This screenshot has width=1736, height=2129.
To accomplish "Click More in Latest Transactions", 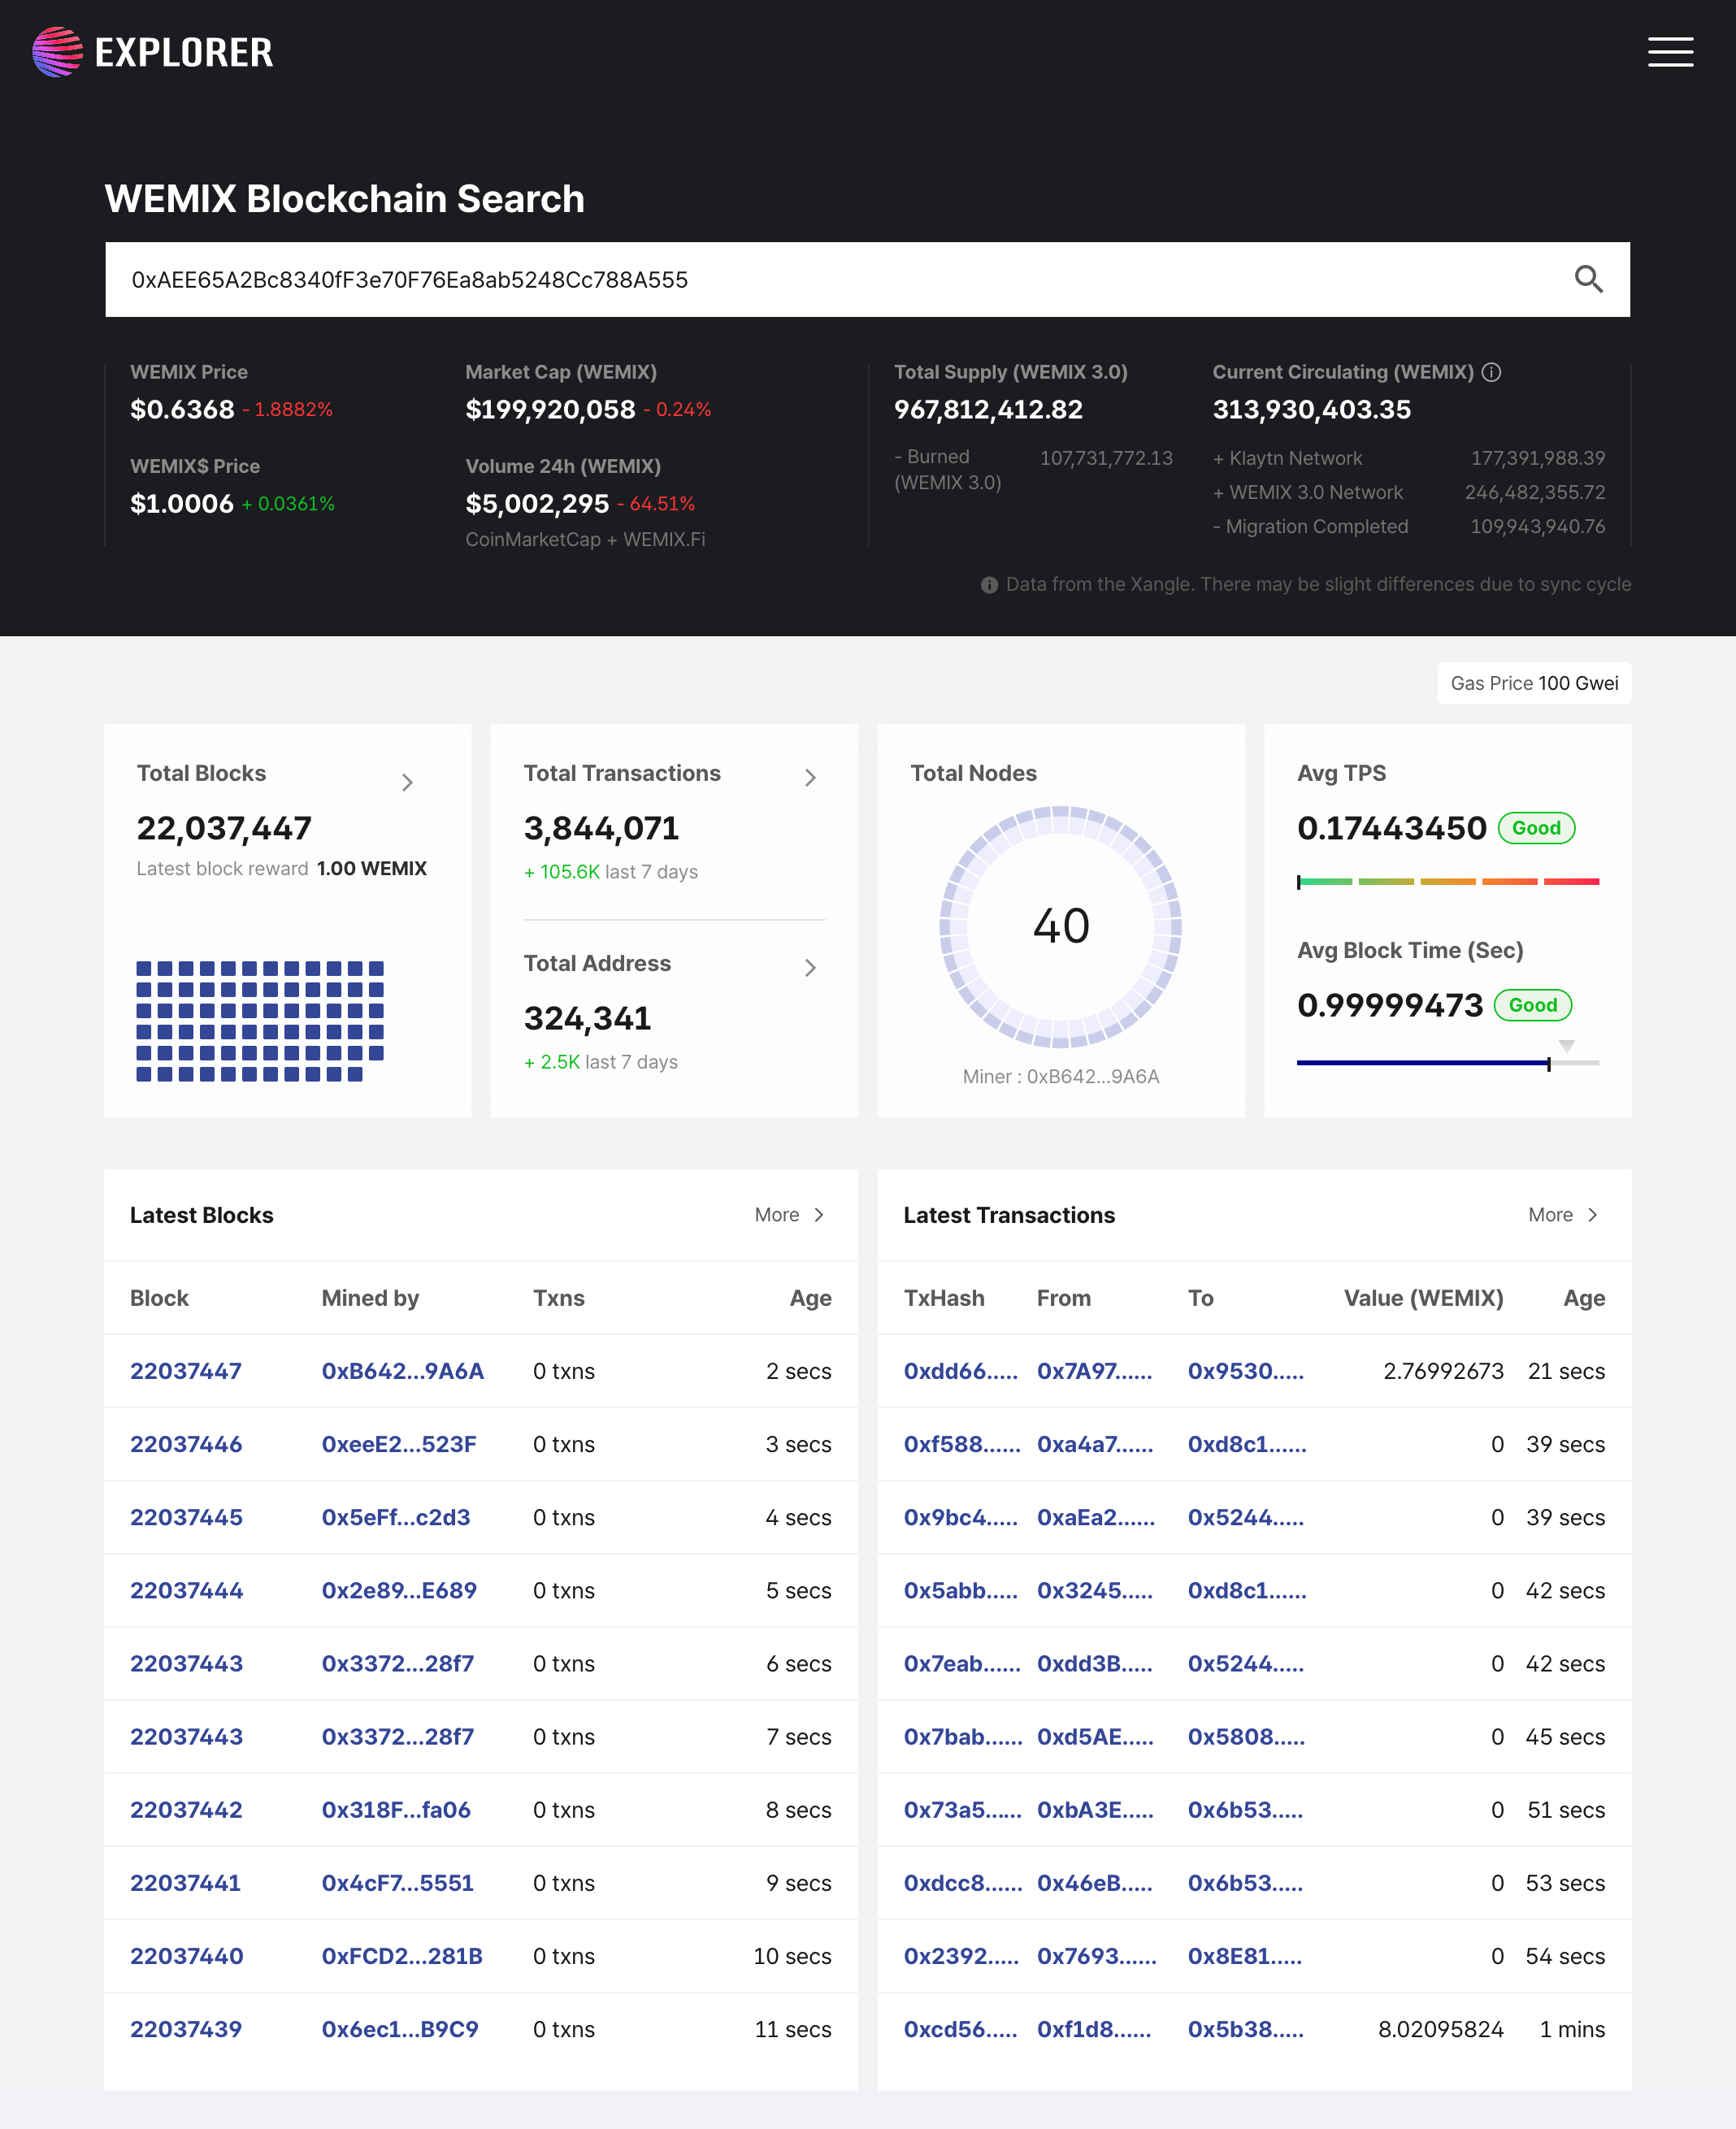I will tap(1562, 1215).
